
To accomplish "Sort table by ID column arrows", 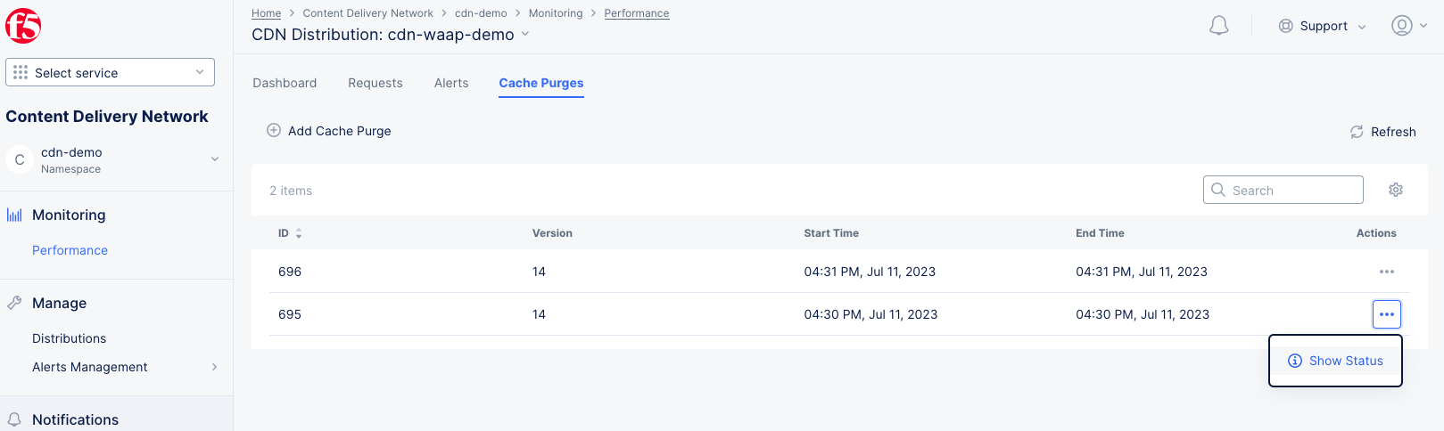I will 299,233.
